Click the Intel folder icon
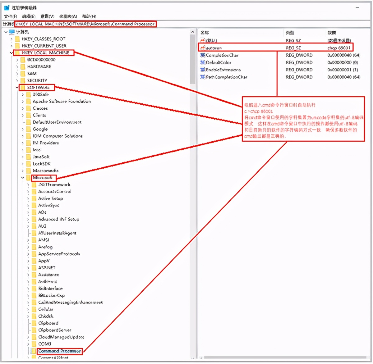This screenshot has width=373, height=364. click(x=28, y=150)
